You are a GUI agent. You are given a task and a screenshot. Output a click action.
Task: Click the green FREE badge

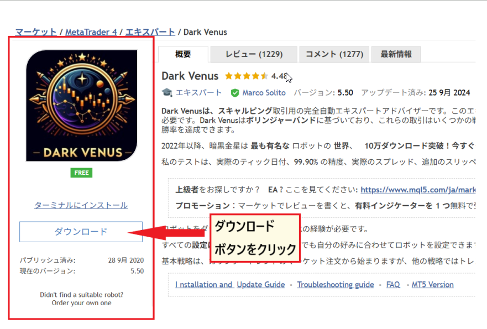coord(81,173)
